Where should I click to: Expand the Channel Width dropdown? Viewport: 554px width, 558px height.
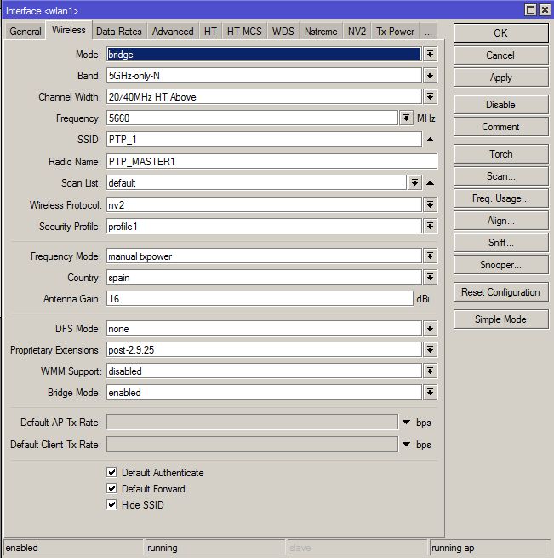click(430, 97)
